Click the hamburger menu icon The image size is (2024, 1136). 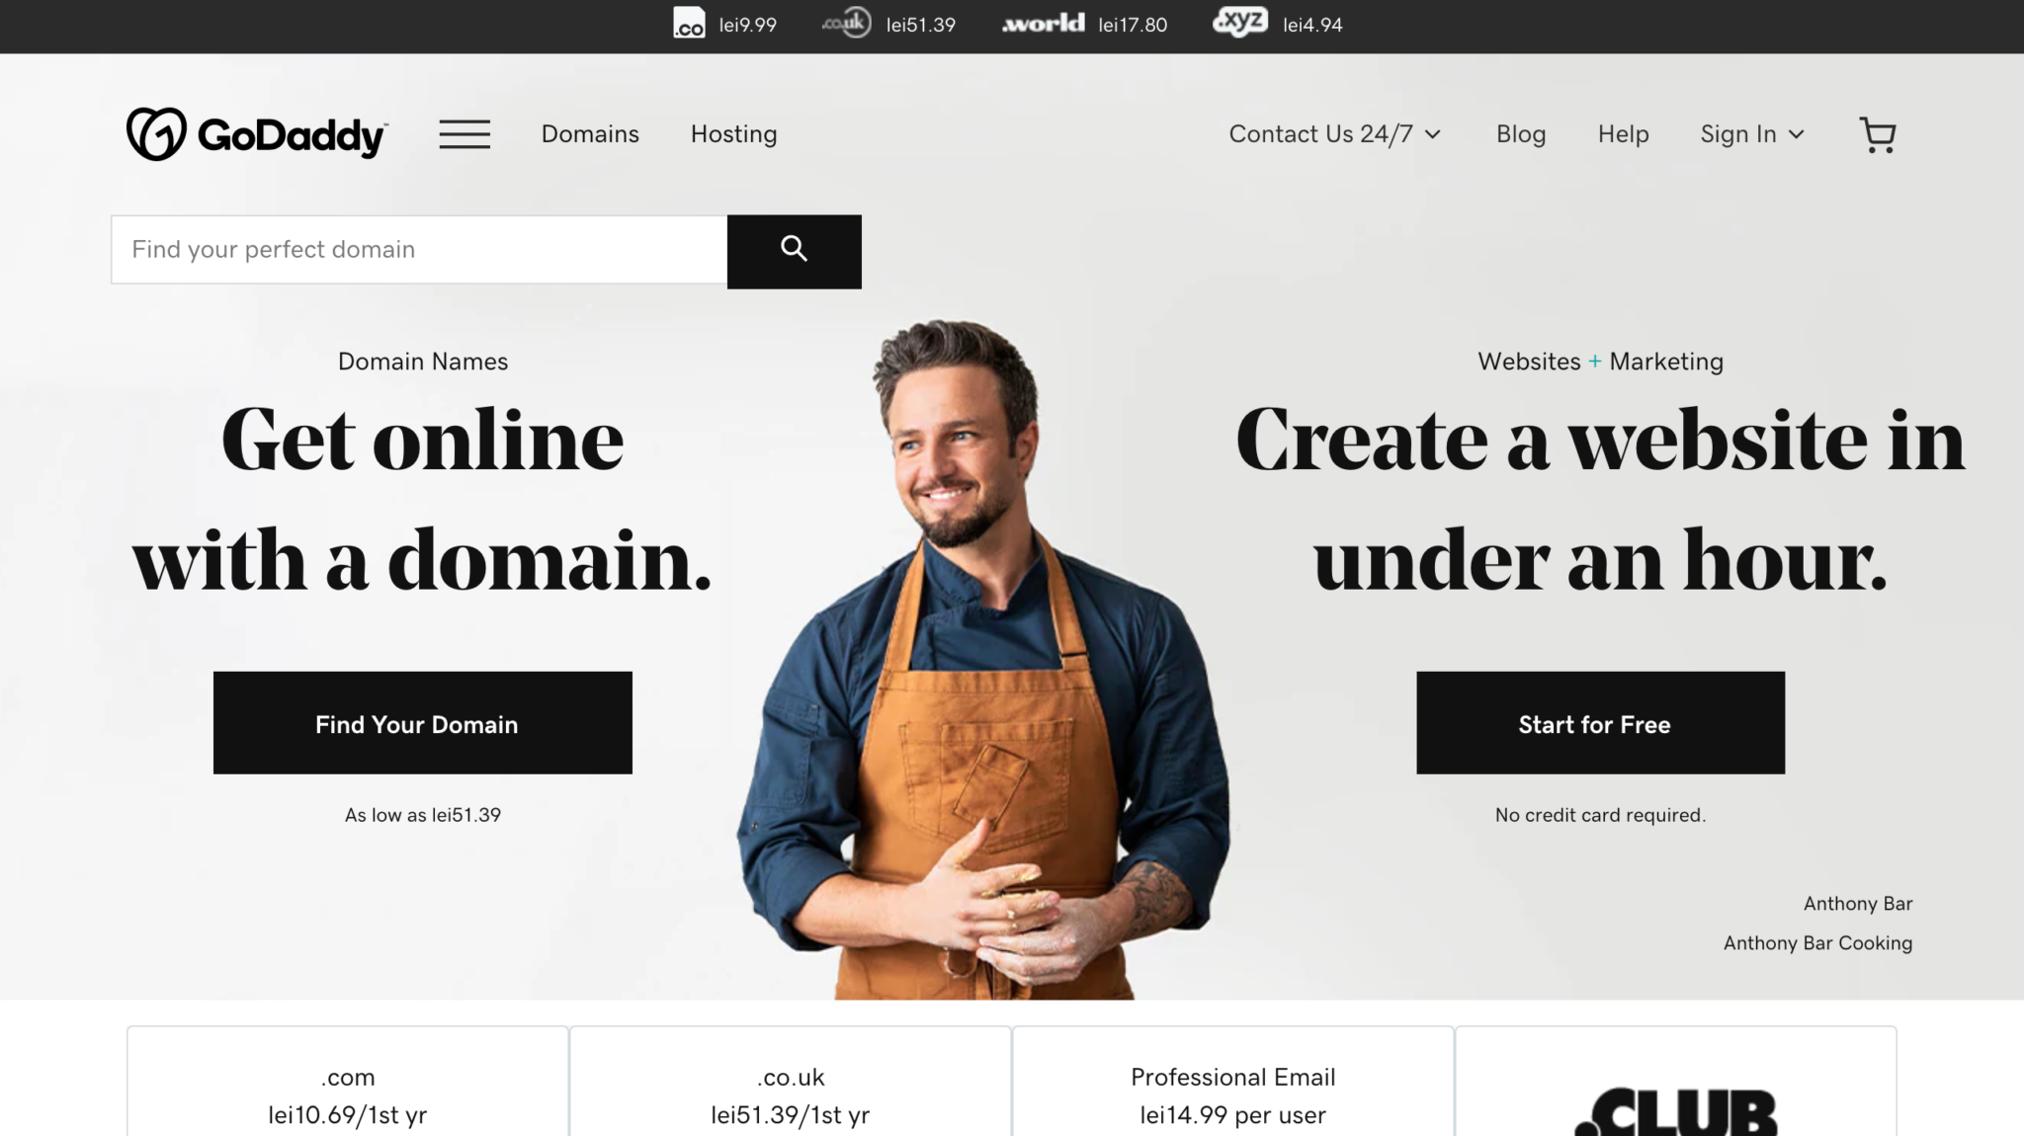coord(463,133)
